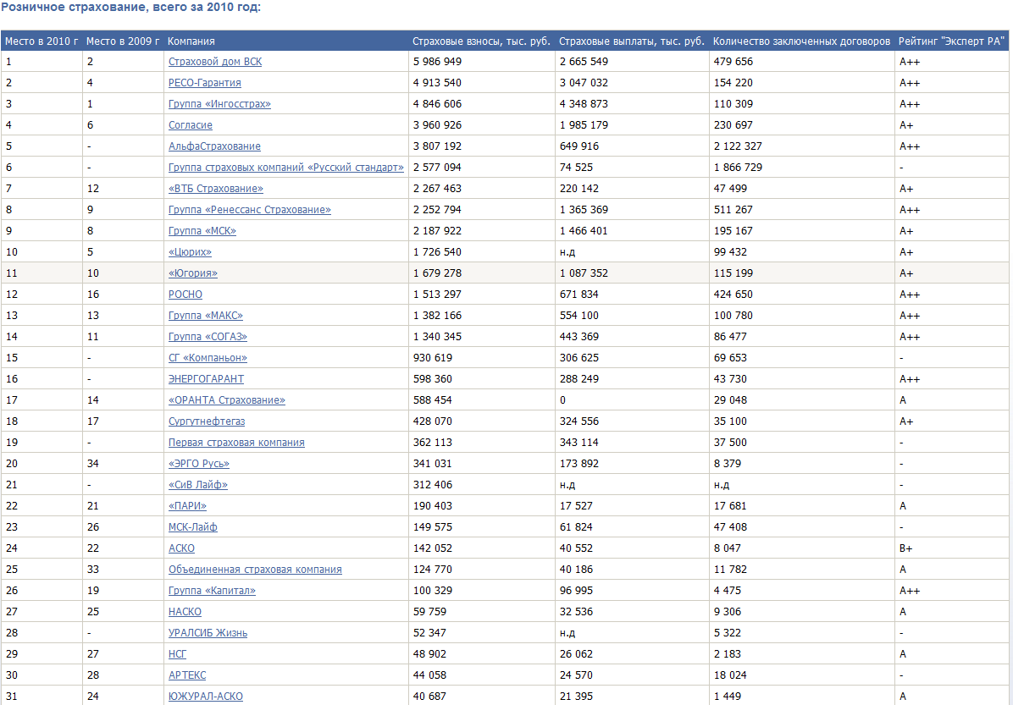Viewport: 1013px width, 705px height.
Task: Click the Группа «СОГАЗ» link
Action: 208,337
